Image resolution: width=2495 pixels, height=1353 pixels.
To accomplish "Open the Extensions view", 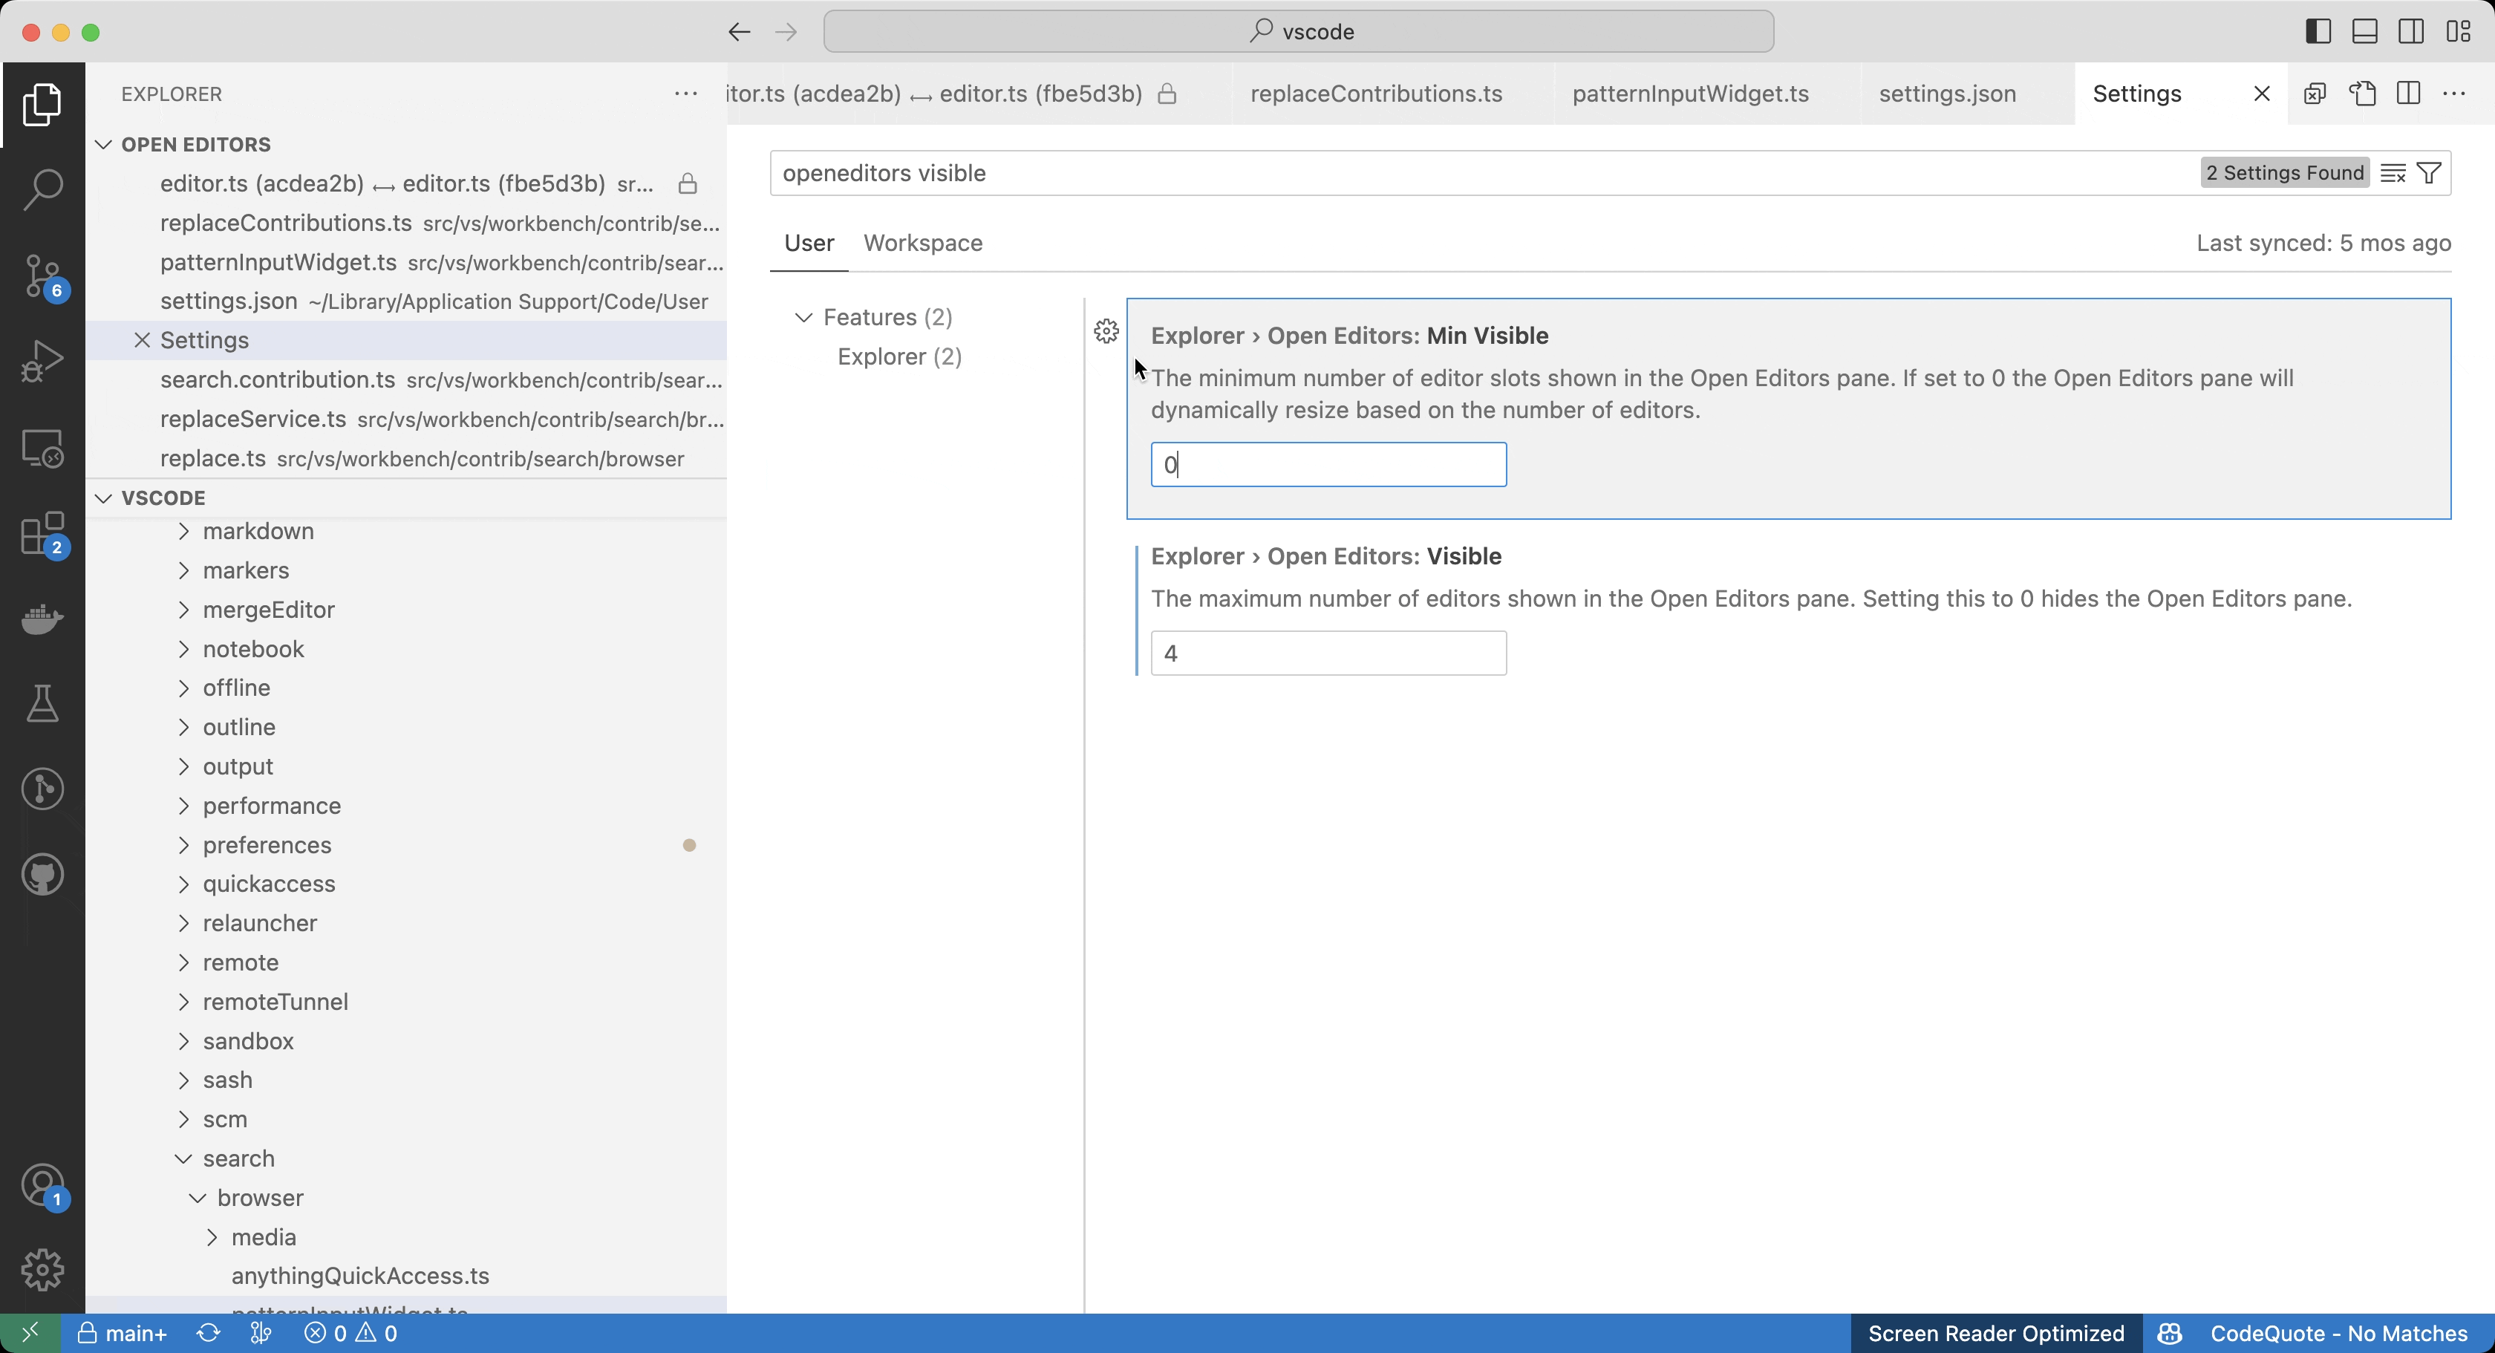I will (x=42, y=535).
